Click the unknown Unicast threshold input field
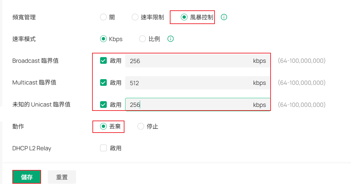Viewport: 351px width, 184px height. point(187,105)
